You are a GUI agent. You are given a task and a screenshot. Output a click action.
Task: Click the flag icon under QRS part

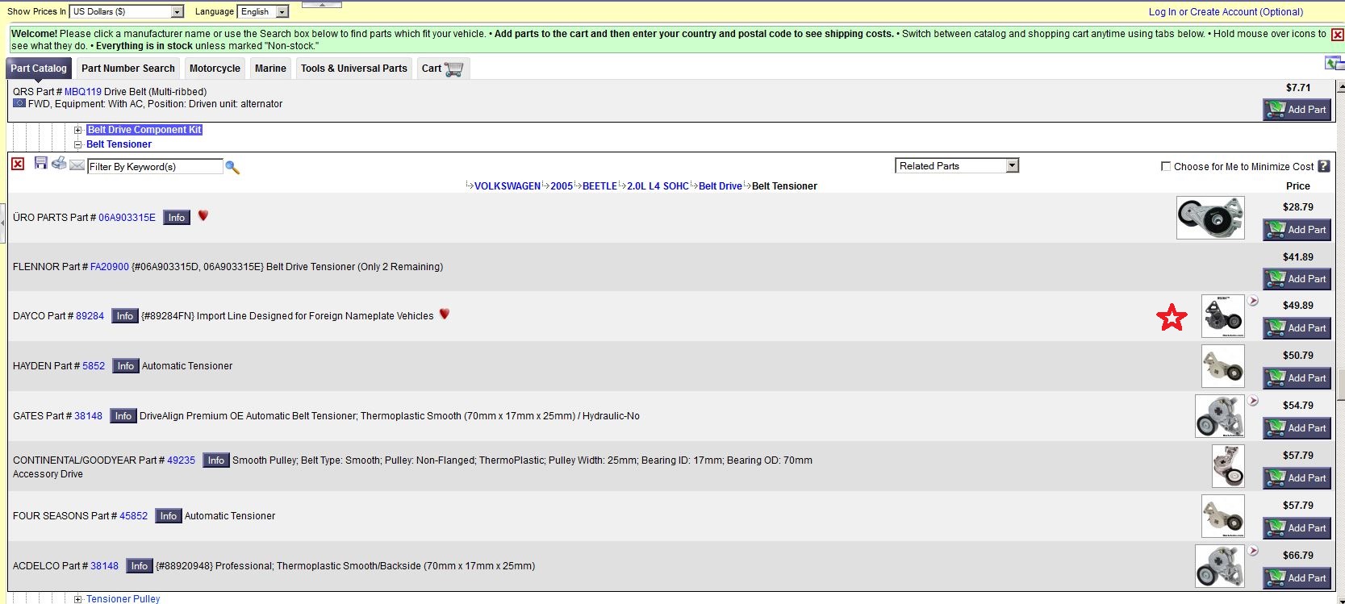coord(19,103)
